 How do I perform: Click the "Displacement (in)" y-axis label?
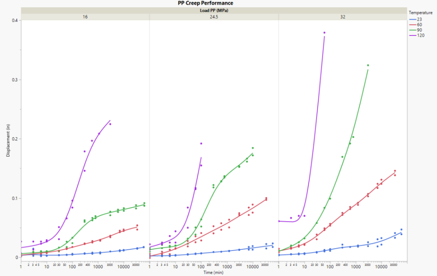[x=8, y=139]
